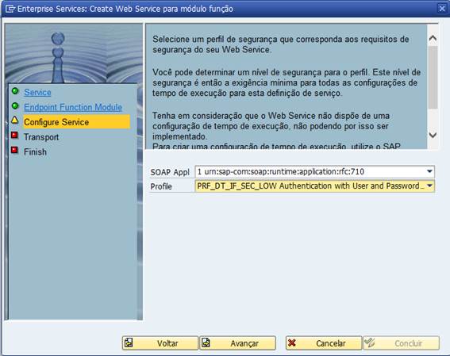Click the Voltar back button

tap(160, 343)
